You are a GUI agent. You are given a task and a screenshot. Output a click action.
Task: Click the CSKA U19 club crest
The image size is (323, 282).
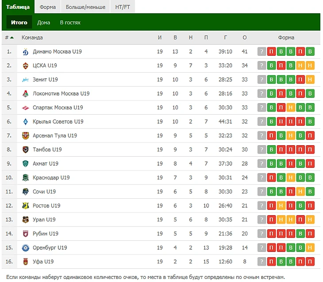pyautogui.click(x=26, y=66)
